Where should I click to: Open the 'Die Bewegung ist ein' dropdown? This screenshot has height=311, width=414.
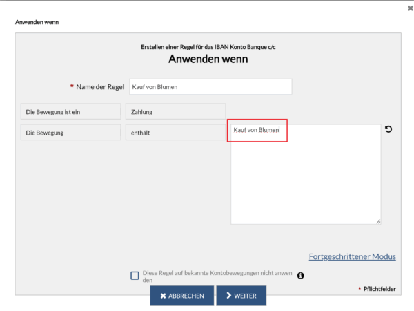[x=71, y=111]
